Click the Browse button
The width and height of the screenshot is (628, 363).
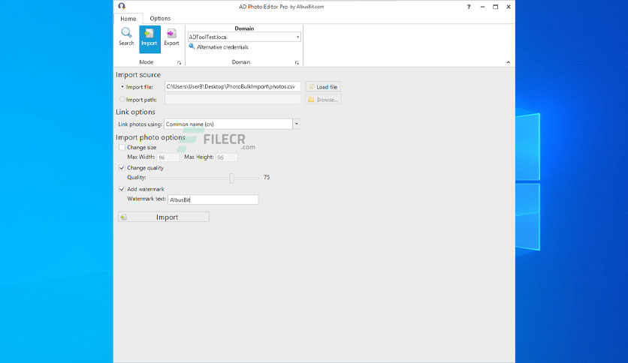tap(323, 100)
